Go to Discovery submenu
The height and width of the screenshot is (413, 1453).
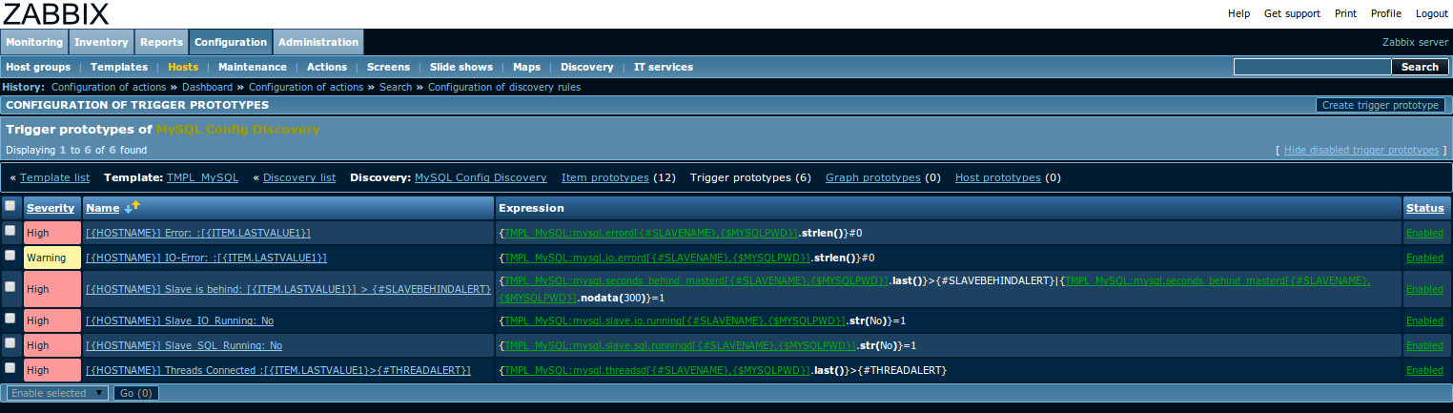tap(587, 67)
